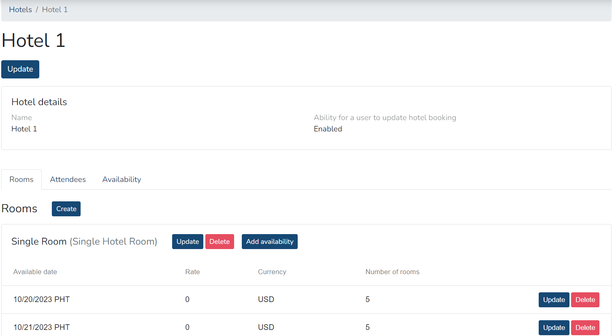Click the Rate column header
Viewport: 612px width, 336px height.
click(192, 272)
